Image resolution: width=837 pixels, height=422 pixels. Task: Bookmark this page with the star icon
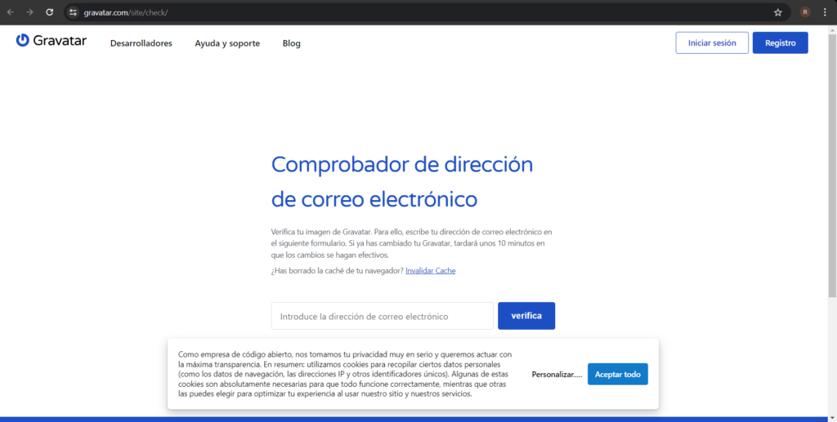tap(778, 12)
